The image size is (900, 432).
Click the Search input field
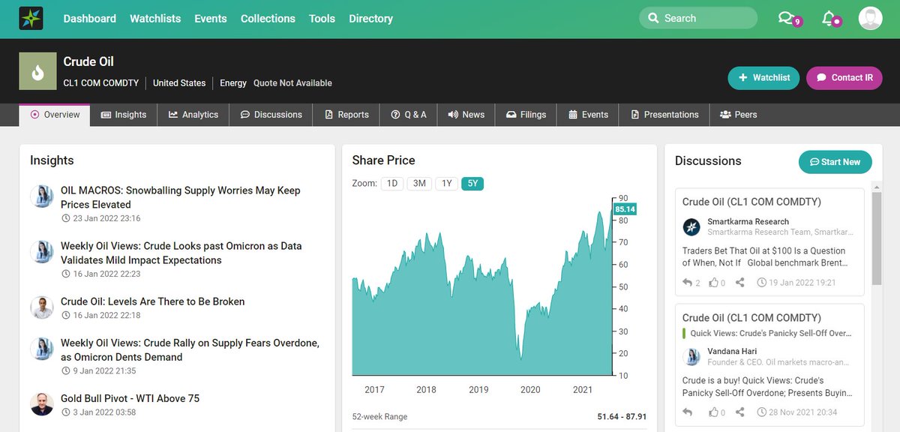point(698,18)
